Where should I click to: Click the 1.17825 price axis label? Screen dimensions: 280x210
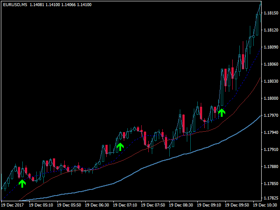(271, 198)
